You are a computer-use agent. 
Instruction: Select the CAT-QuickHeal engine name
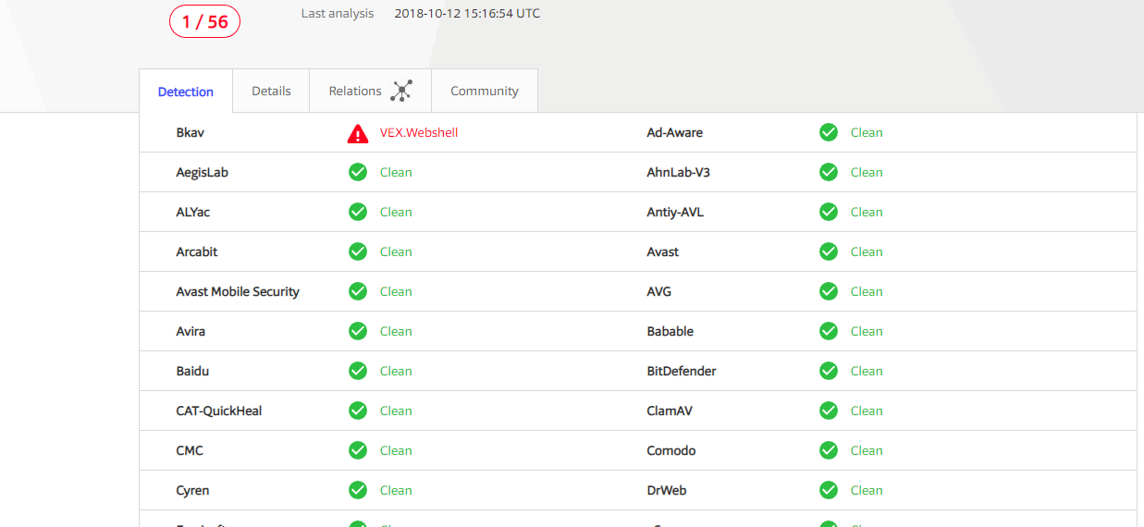pyautogui.click(x=219, y=411)
